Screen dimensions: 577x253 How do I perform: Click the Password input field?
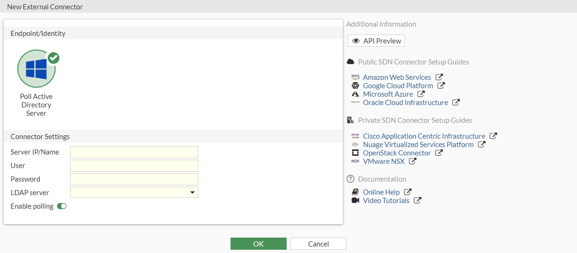tap(134, 179)
